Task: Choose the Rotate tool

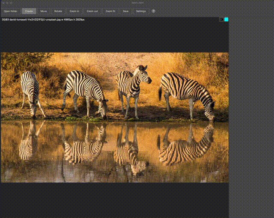Action: coord(58,11)
